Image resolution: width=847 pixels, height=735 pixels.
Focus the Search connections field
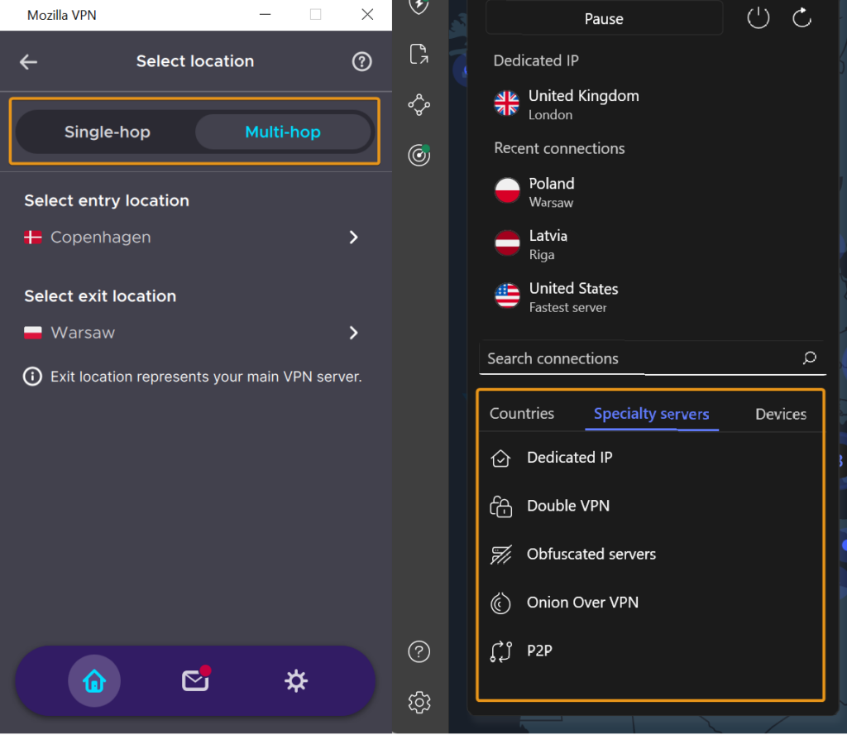coord(652,358)
